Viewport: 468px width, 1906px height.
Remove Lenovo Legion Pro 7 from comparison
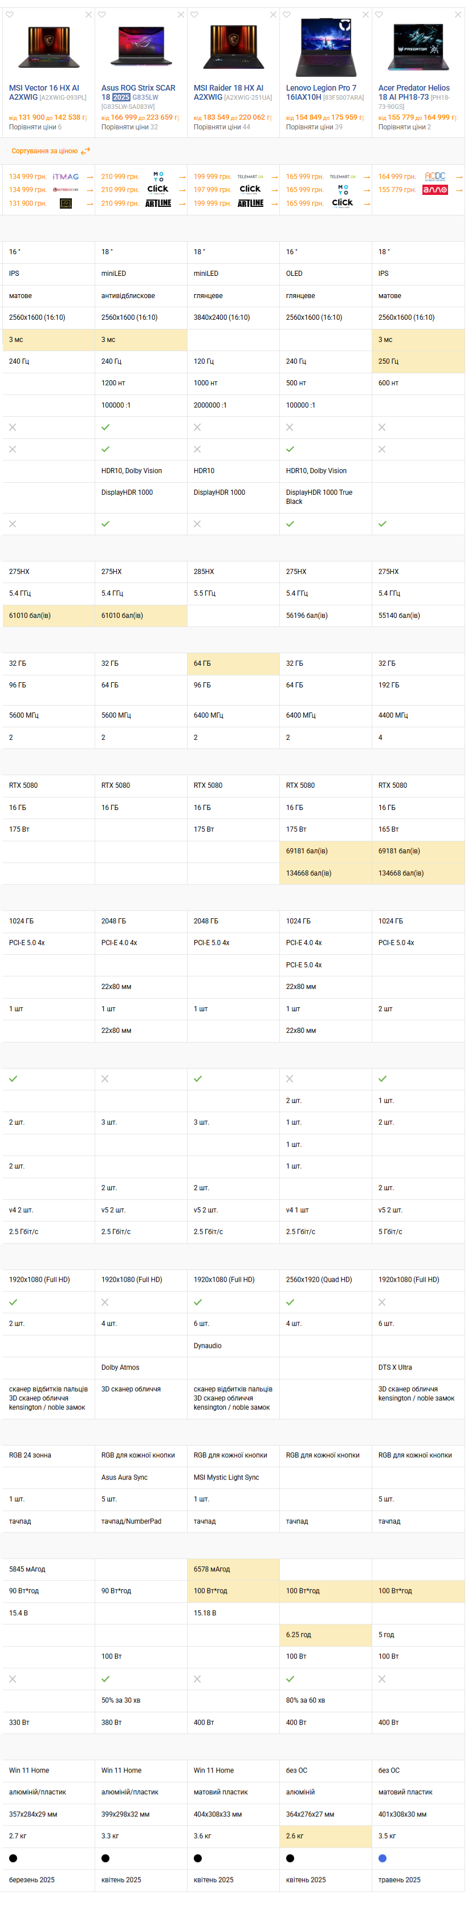[365, 14]
